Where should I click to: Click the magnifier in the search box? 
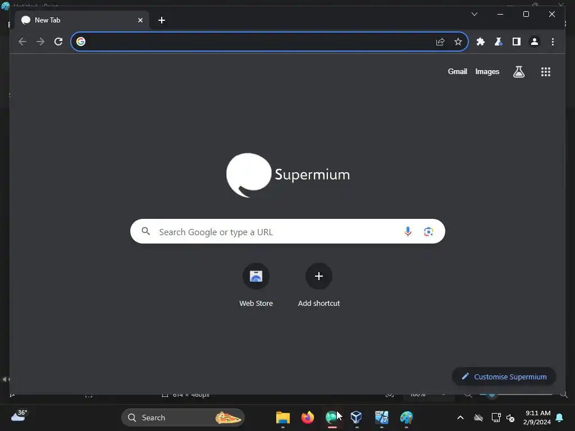point(145,231)
